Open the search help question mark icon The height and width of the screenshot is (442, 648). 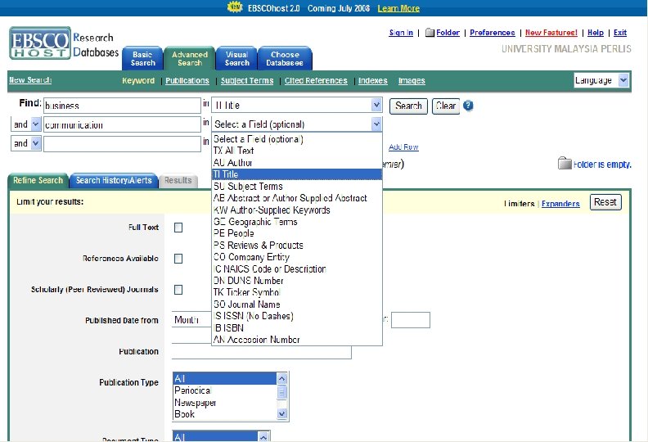[468, 106]
